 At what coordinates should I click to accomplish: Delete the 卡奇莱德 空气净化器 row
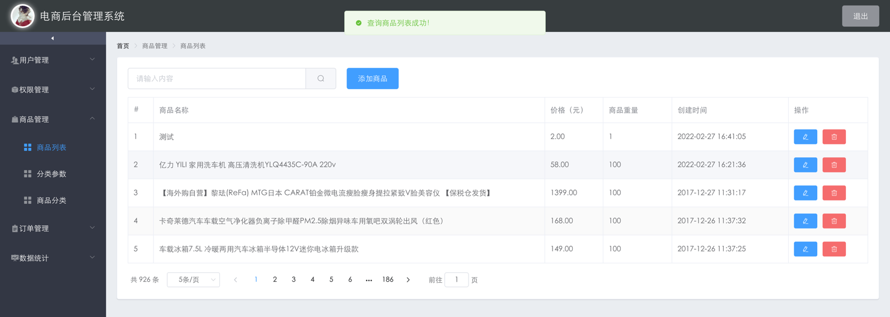(x=833, y=221)
